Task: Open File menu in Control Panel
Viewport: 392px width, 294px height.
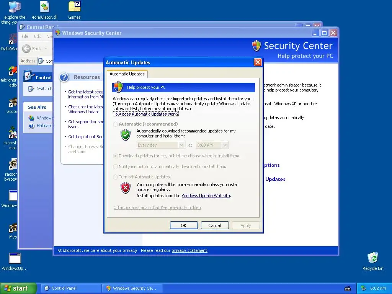Action: [x=25, y=36]
